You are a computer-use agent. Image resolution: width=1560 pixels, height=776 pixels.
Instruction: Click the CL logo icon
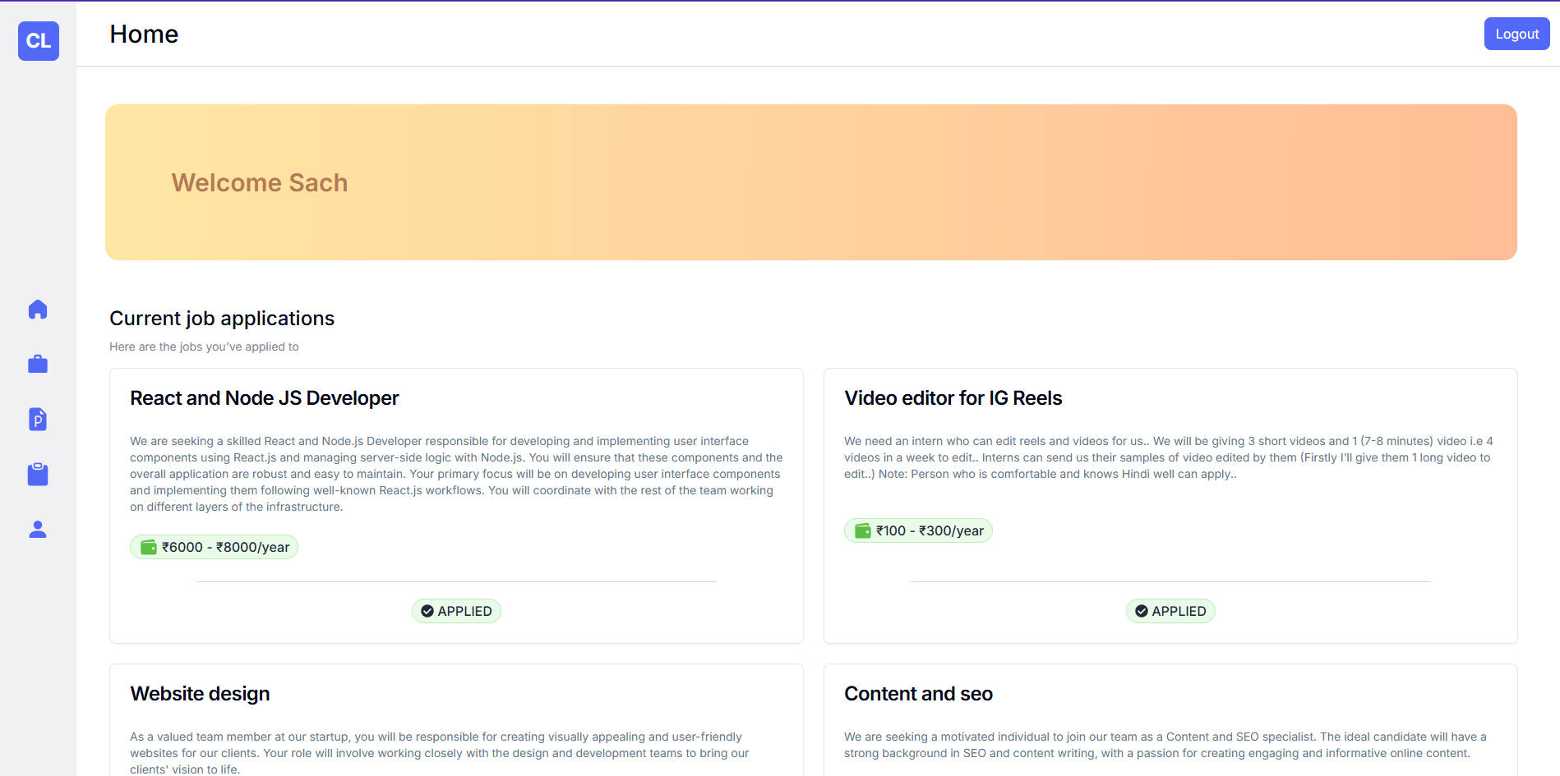point(39,41)
